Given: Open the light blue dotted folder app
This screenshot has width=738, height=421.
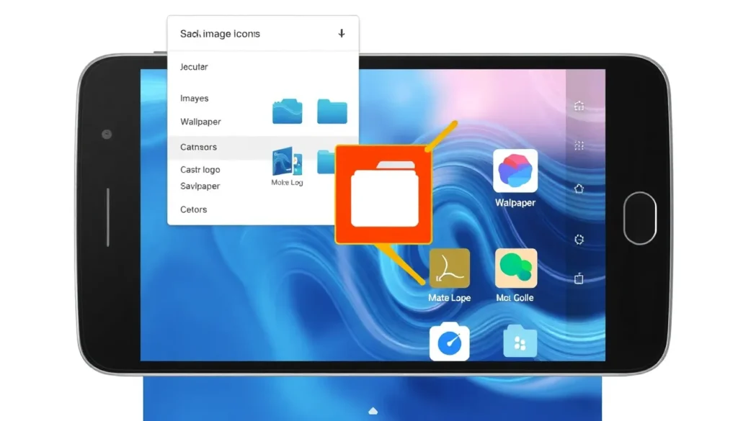Looking at the screenshot, I should click(520, 342).
